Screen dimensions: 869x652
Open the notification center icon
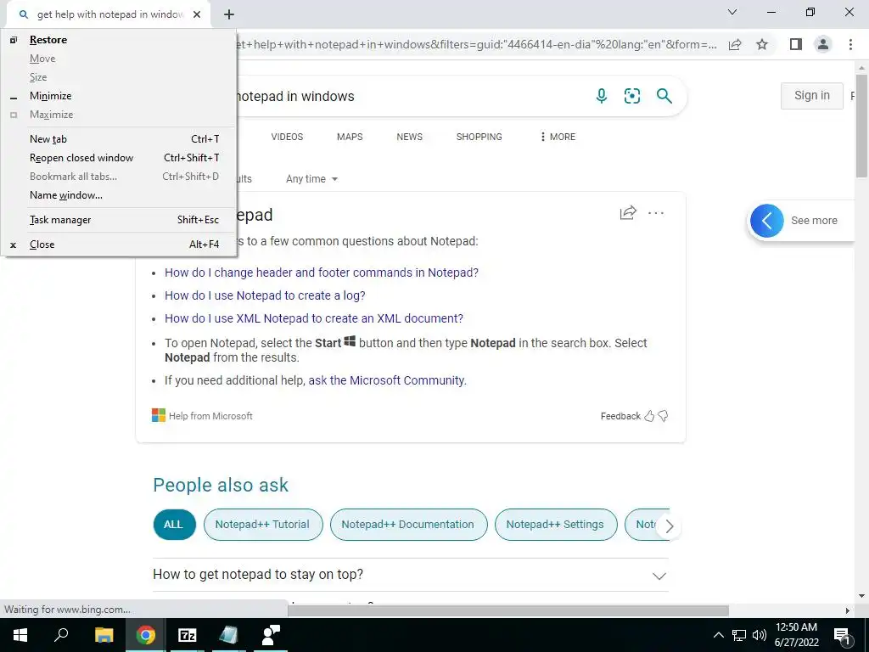pos(842,635)
